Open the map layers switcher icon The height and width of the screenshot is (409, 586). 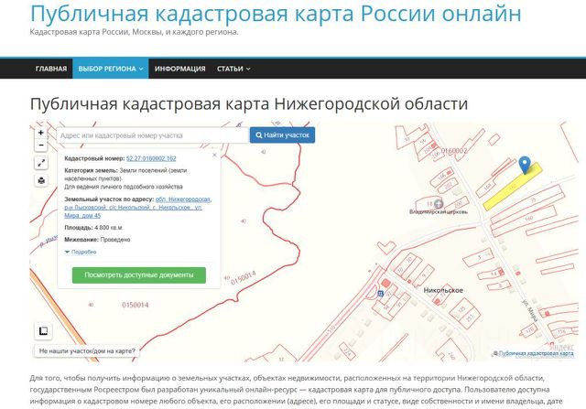pos(43,331)
